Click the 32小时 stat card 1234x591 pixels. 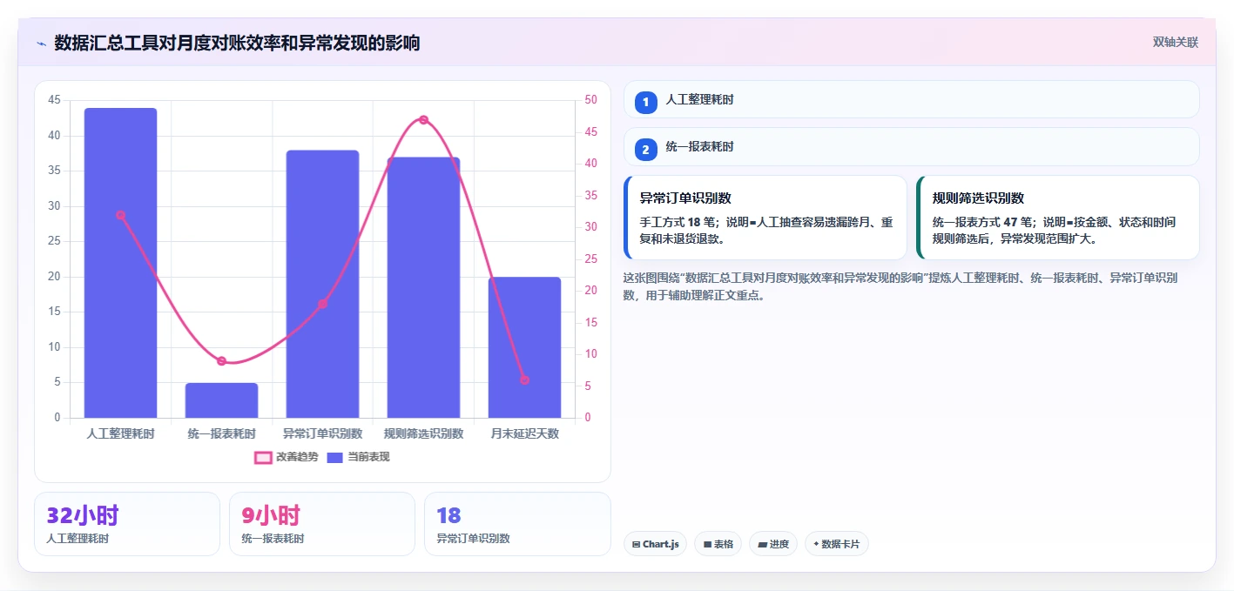127,524
